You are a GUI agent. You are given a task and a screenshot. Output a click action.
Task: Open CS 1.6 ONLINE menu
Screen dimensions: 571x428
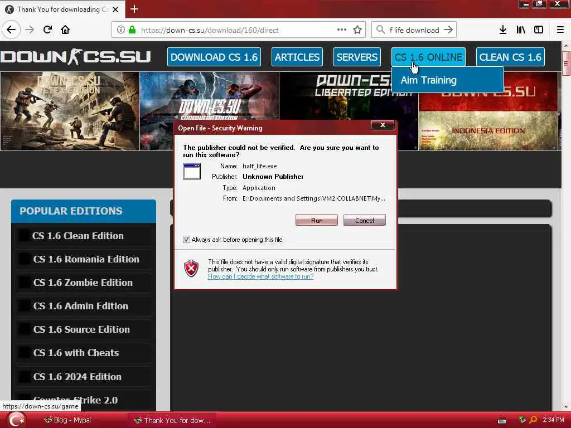tap(428, 57)
